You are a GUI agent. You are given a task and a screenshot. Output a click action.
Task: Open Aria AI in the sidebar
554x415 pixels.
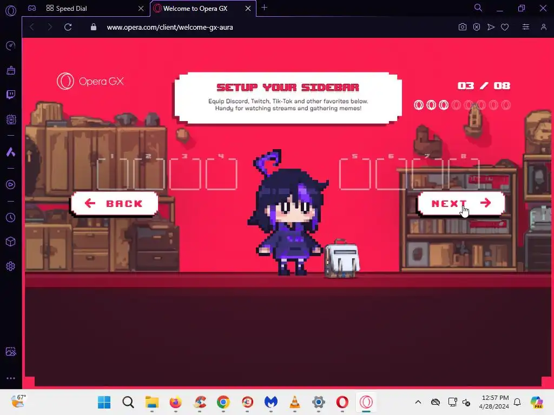tap(11, 152)
